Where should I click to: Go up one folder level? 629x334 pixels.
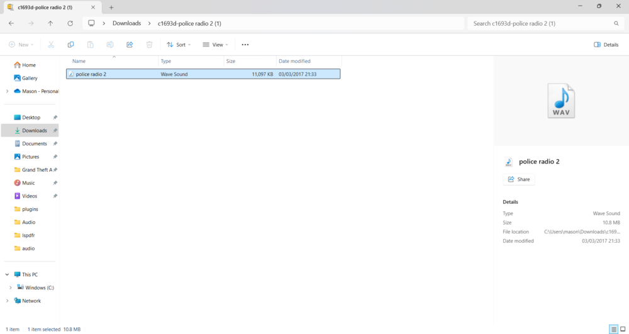pos(50,23)
